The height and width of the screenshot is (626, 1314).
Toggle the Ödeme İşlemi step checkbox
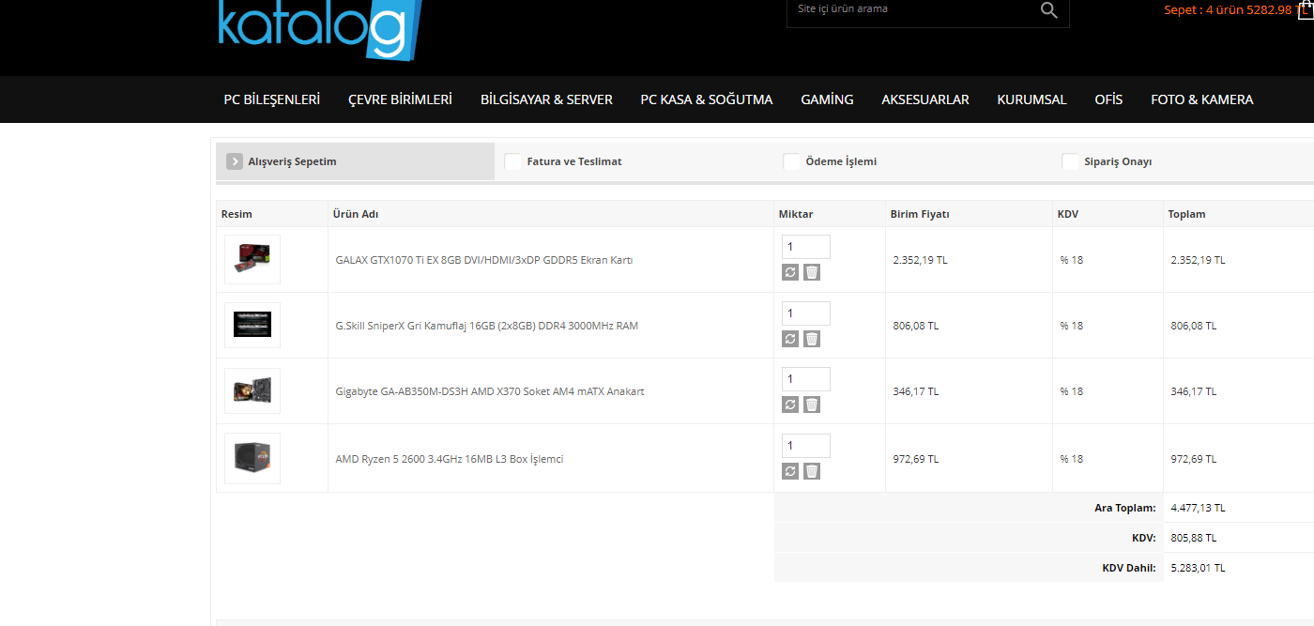(792, 161)
